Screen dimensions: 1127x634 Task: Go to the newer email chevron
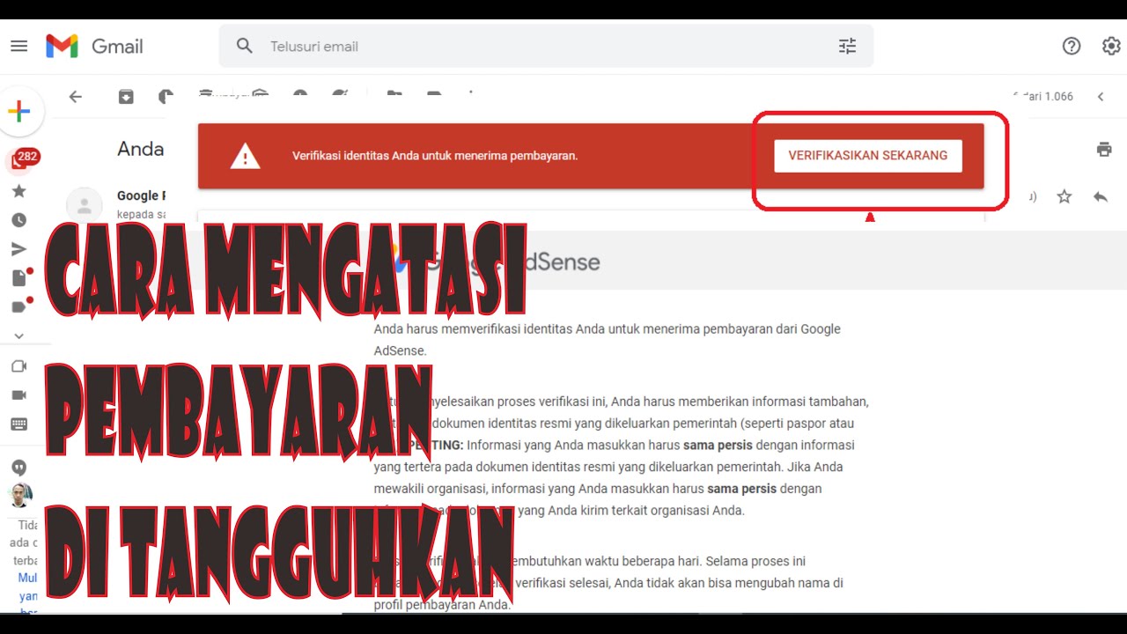1101,97
